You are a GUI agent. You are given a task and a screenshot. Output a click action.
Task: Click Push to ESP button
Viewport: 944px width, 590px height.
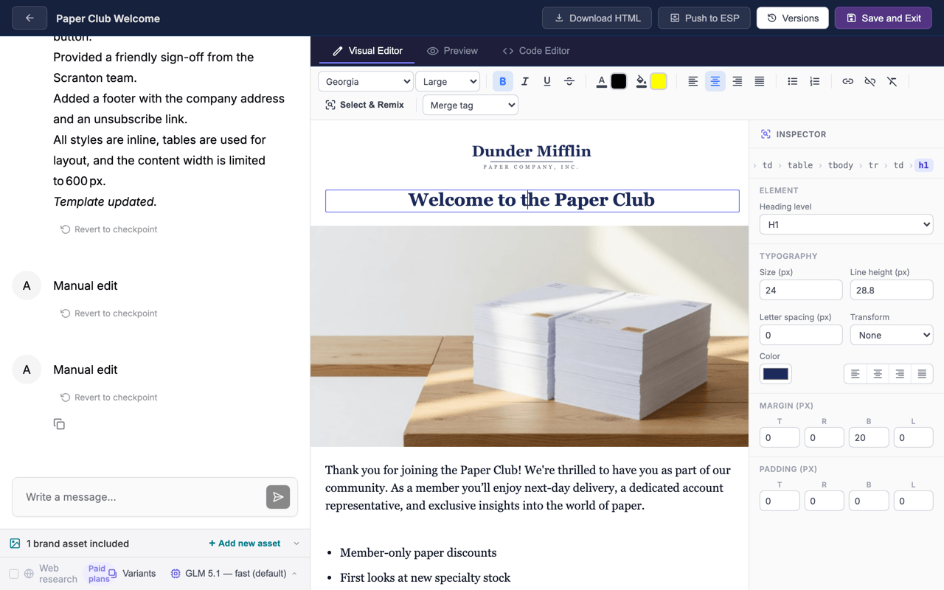(x=704, y=18)
